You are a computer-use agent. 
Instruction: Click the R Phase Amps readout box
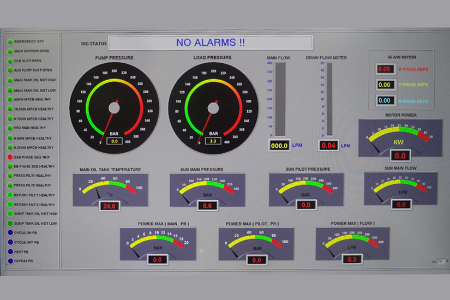point(385,69)
